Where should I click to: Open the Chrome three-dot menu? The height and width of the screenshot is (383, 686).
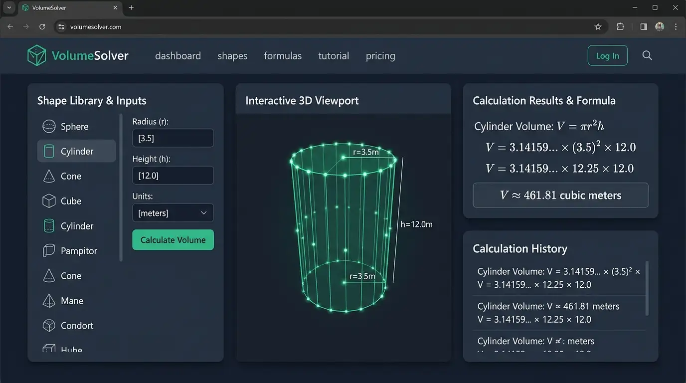(x=677, y=27)
